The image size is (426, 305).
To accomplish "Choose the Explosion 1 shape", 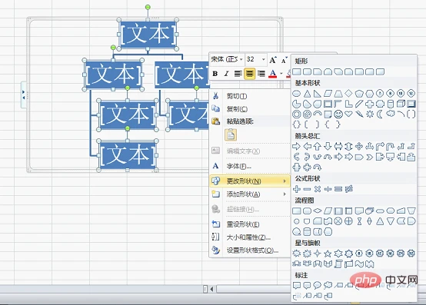I will (x=296, y=254).
